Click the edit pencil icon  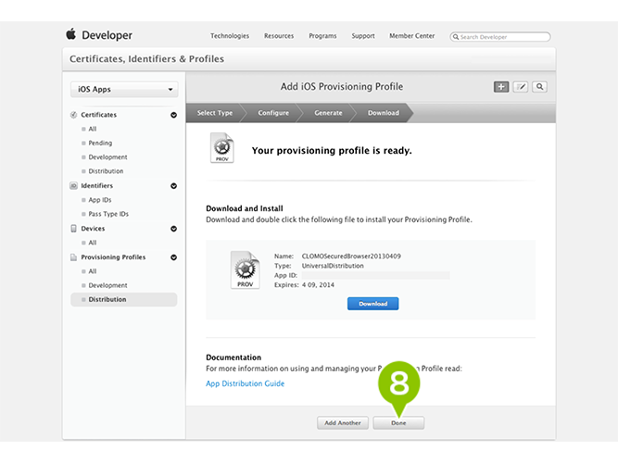(521, 87)
